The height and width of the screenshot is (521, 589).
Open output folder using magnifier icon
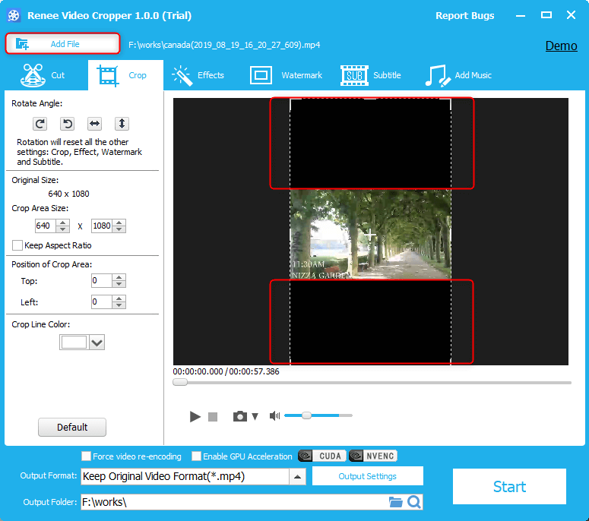pyautogui.click(x=413, y=502)
